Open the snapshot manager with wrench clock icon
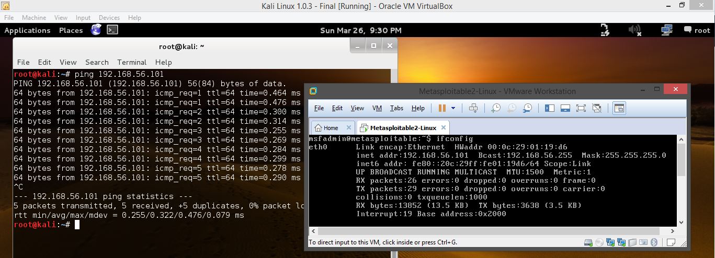Image resolution: width=715 pixels, height=258 pixels. (528, 108)
